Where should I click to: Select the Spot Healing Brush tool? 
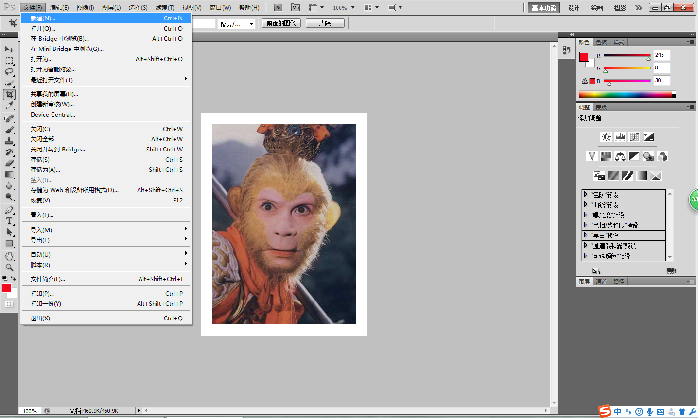tap(9, 118)
